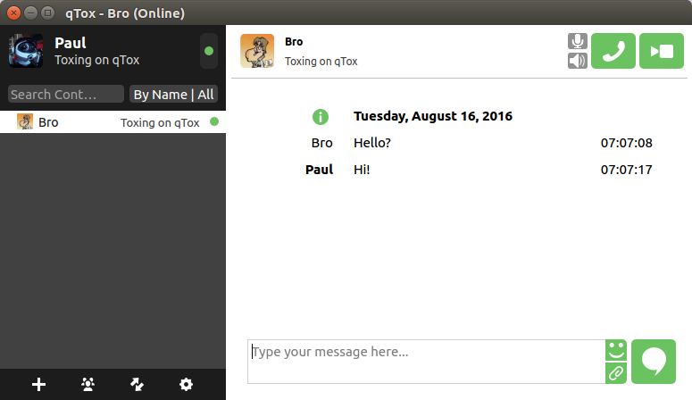Open the emoji smiley picker
Viewport: 692px width, 400px height.
(616, 351)
